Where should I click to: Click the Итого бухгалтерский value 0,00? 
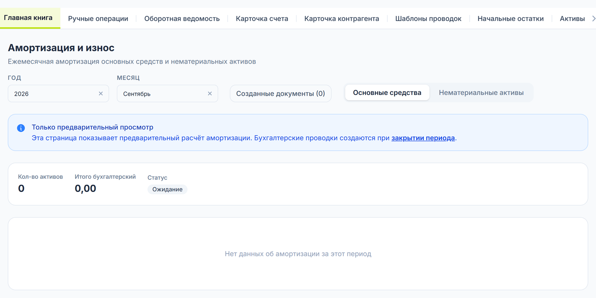point(85,188)
